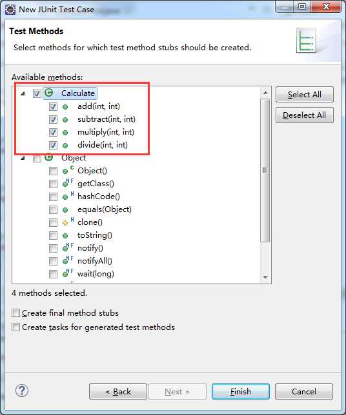Viewport: 346px width, 415px height.
Task: Close the dialog with the X button
Action: [x=326, y=6]
